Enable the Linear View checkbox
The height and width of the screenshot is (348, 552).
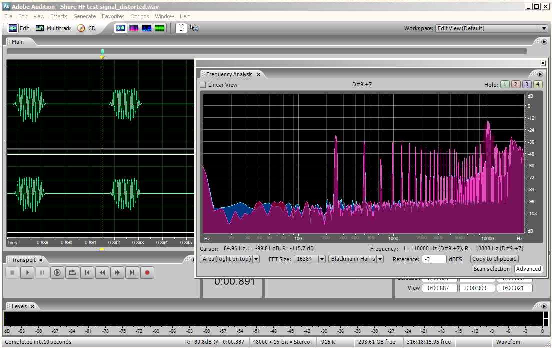click(x=203, y=85)
